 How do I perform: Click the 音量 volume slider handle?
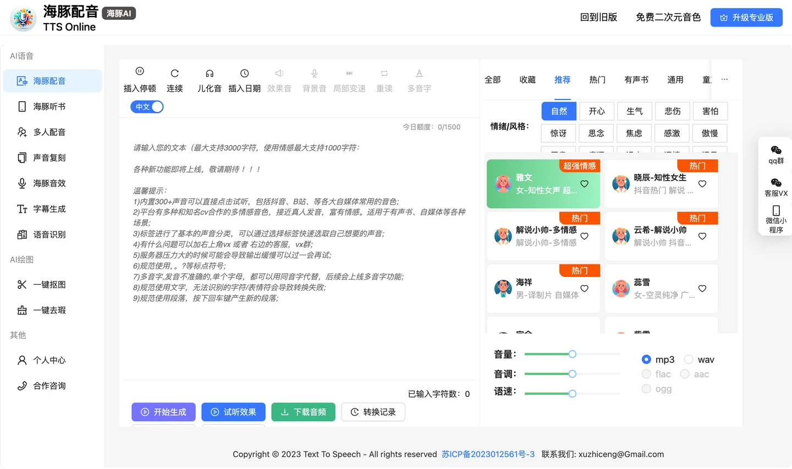pos(573,354)
